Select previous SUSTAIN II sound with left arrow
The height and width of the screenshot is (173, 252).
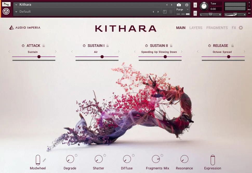(x=135, y=52)
